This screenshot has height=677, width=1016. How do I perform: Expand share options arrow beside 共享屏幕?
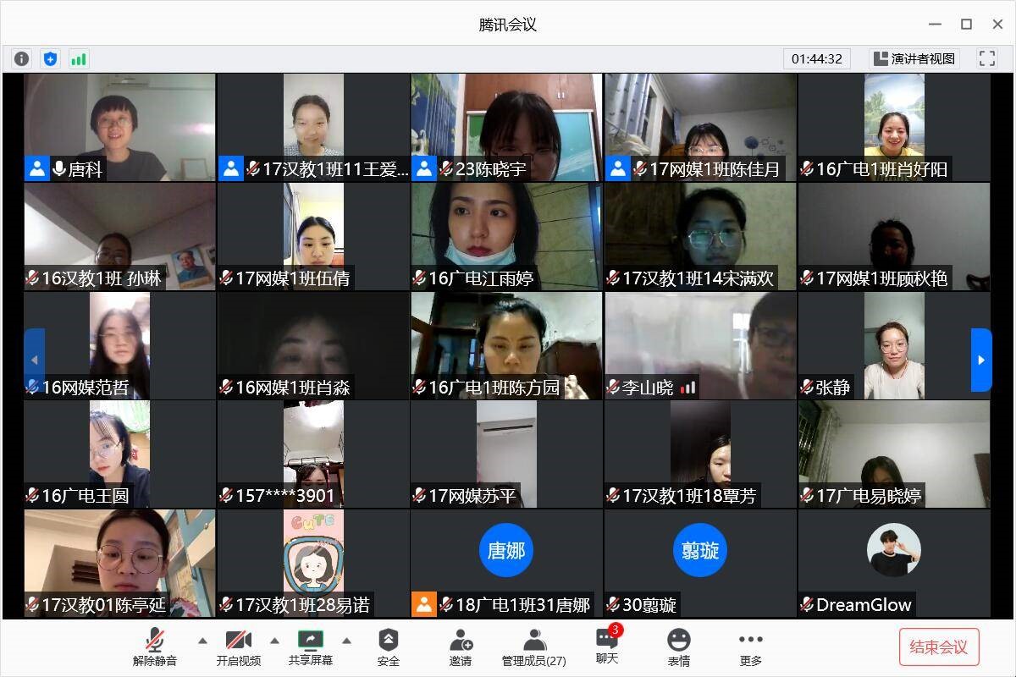click(x=346, y=641)
